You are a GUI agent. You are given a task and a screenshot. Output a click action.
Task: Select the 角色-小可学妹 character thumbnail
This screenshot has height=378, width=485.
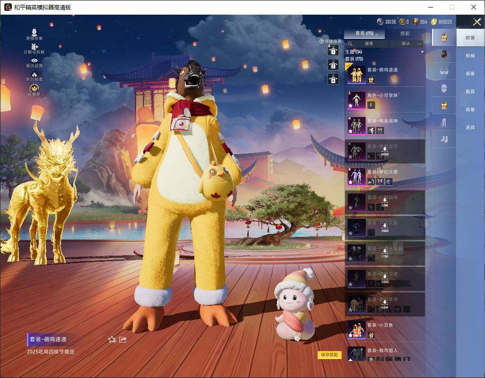click(356, 100)
